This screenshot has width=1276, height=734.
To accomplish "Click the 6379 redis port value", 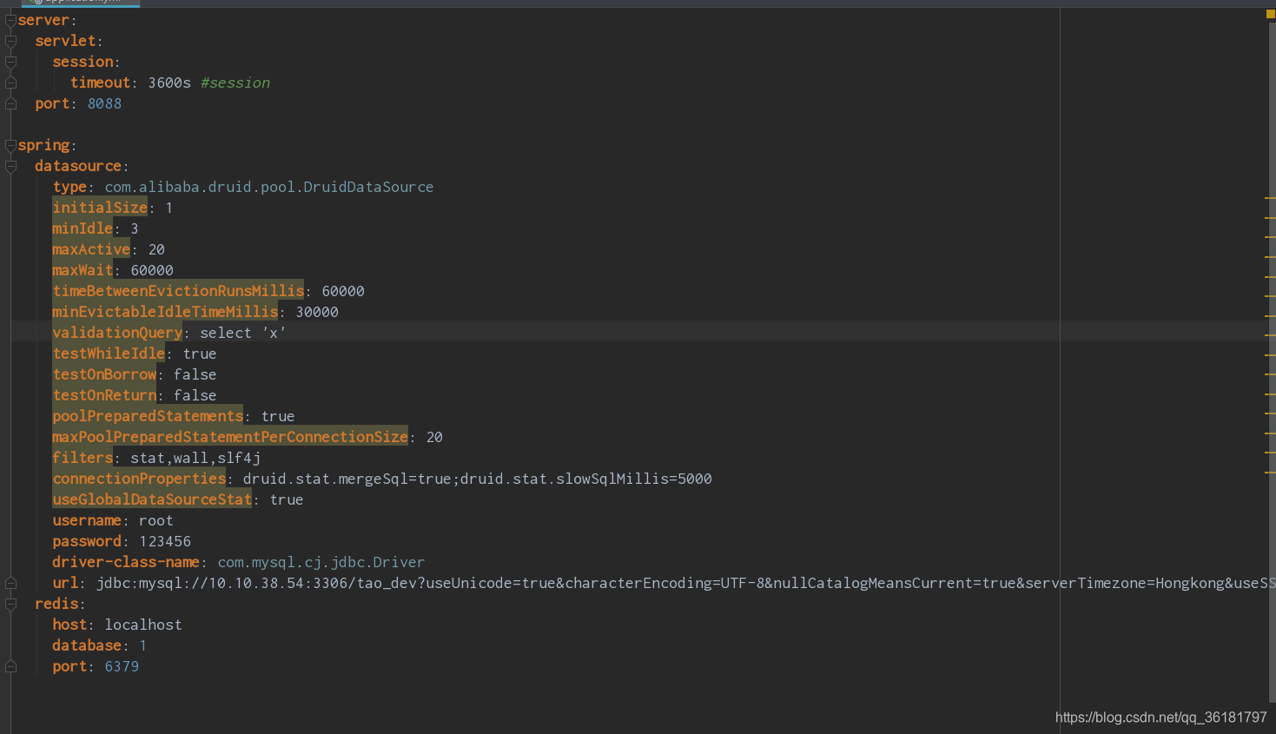I will (x=122, y=666).
